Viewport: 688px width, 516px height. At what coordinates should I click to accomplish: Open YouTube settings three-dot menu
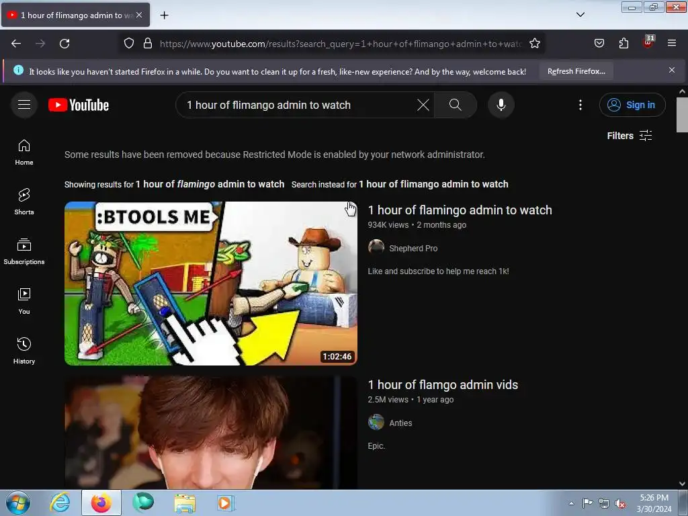pyautogui.click(x=580, y=105)
